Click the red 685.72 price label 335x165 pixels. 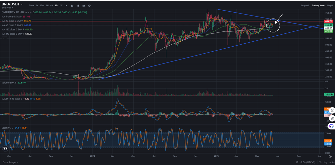pyautogui.click(x=328, y=21)
